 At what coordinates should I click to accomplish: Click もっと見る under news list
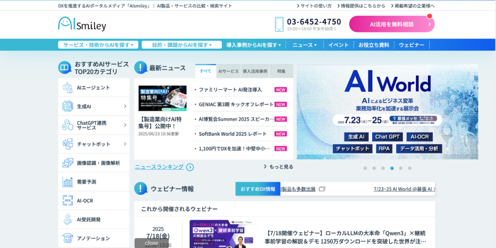[279, 167]
